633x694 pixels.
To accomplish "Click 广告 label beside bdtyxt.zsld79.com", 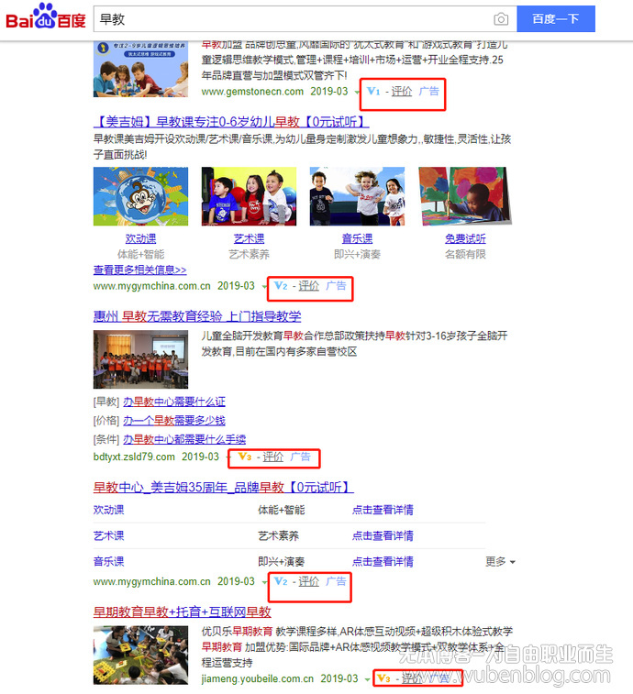I will 300,457.
